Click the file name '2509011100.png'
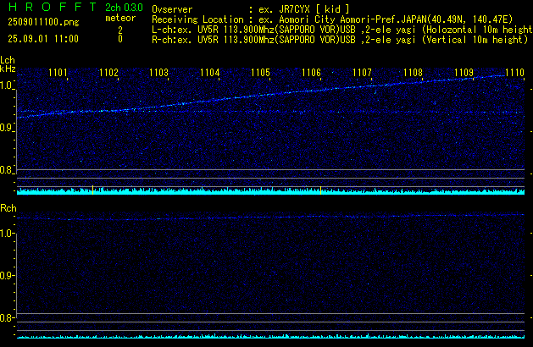The height and width of the screenshot is (347, 533). click(43, 22)
